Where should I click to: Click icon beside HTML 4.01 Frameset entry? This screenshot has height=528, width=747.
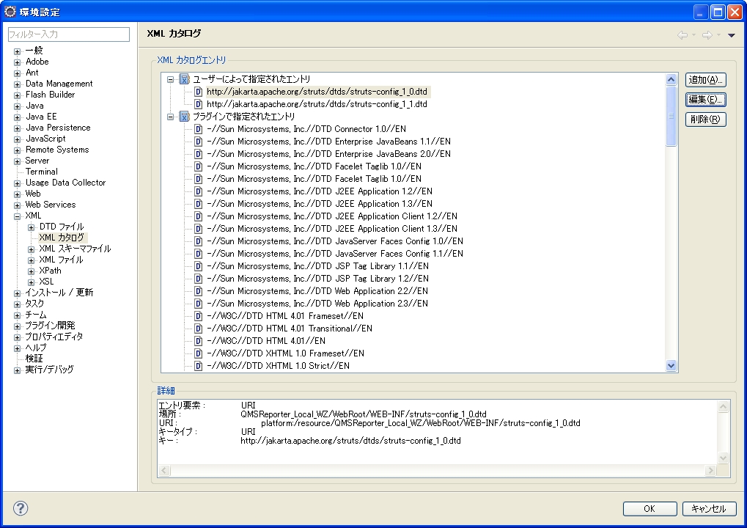198,315
